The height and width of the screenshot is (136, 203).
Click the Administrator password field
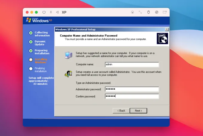132,89
